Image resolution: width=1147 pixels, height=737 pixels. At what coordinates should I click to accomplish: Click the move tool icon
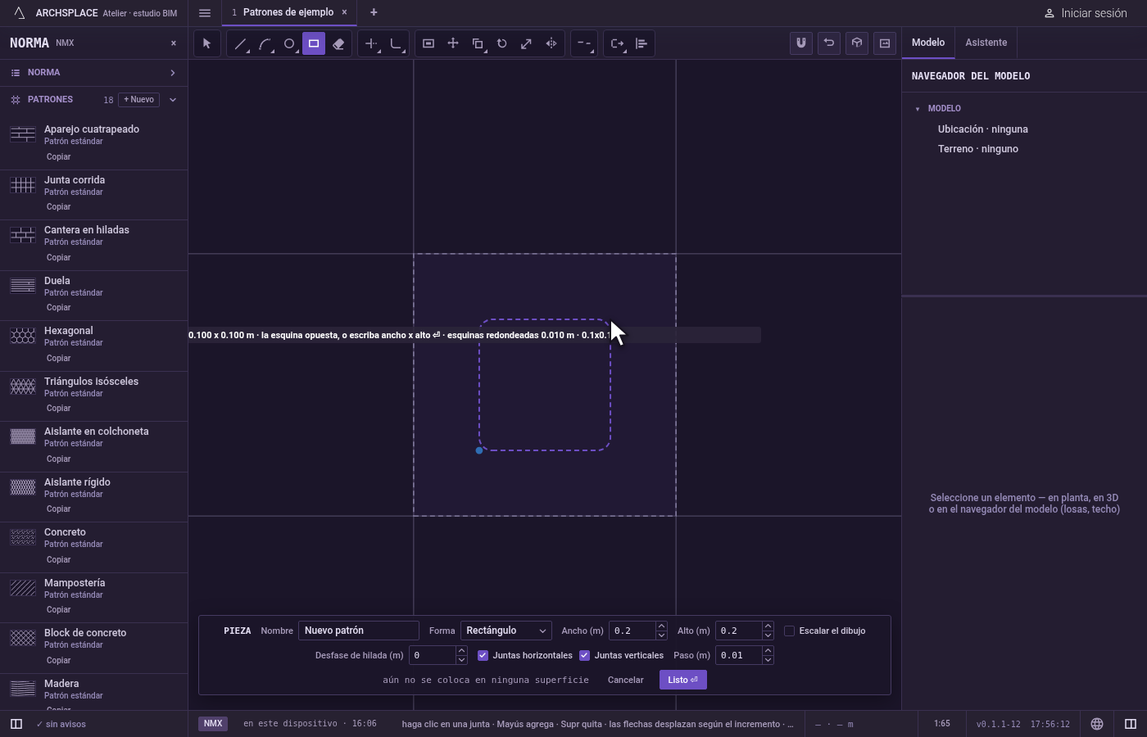click(453, 43)
